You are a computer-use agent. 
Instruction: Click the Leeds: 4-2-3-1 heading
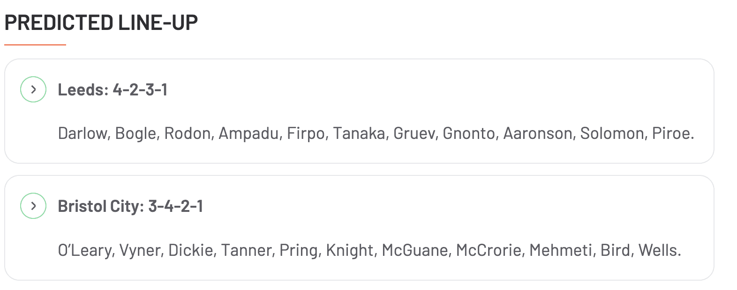pyautogui.click(x=113, y=89)
